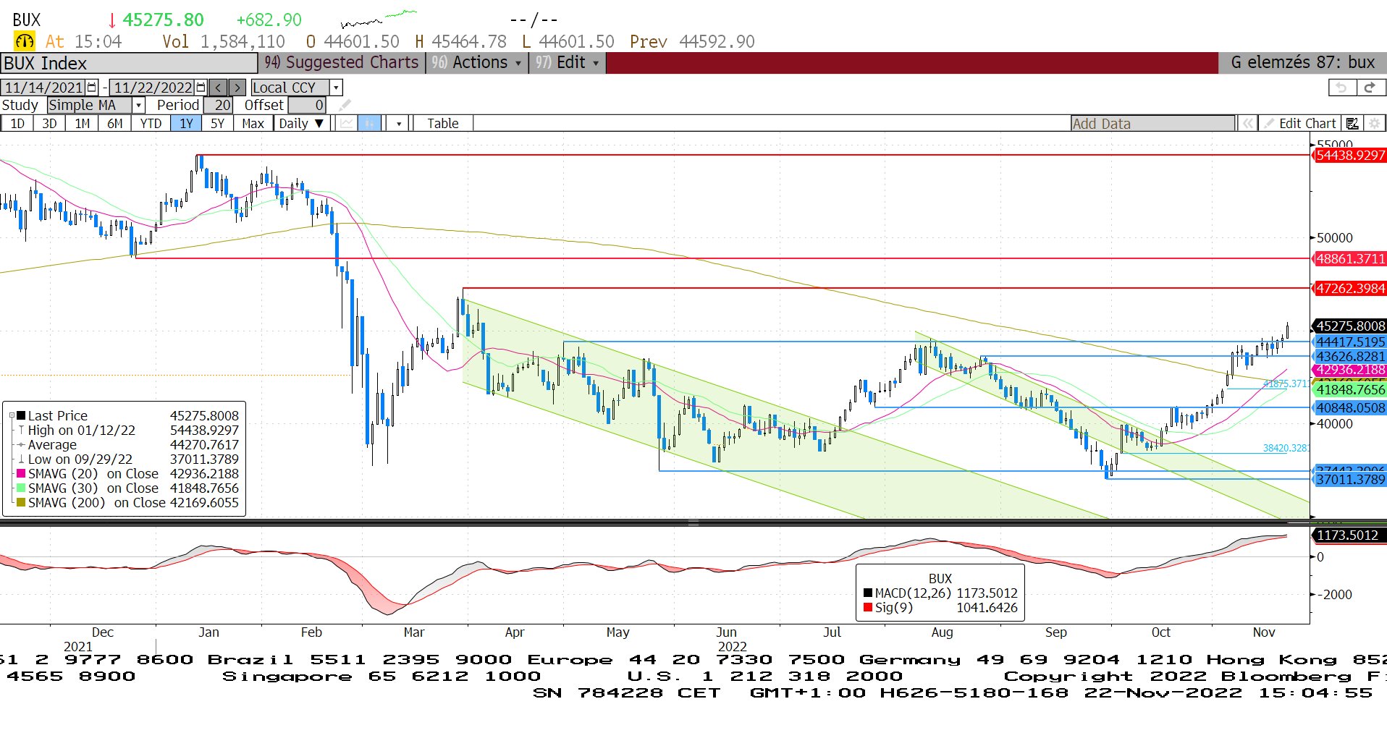Open end date calendar picker icon
Screen dimensions: 1387x733
click(x=201, y=88)
